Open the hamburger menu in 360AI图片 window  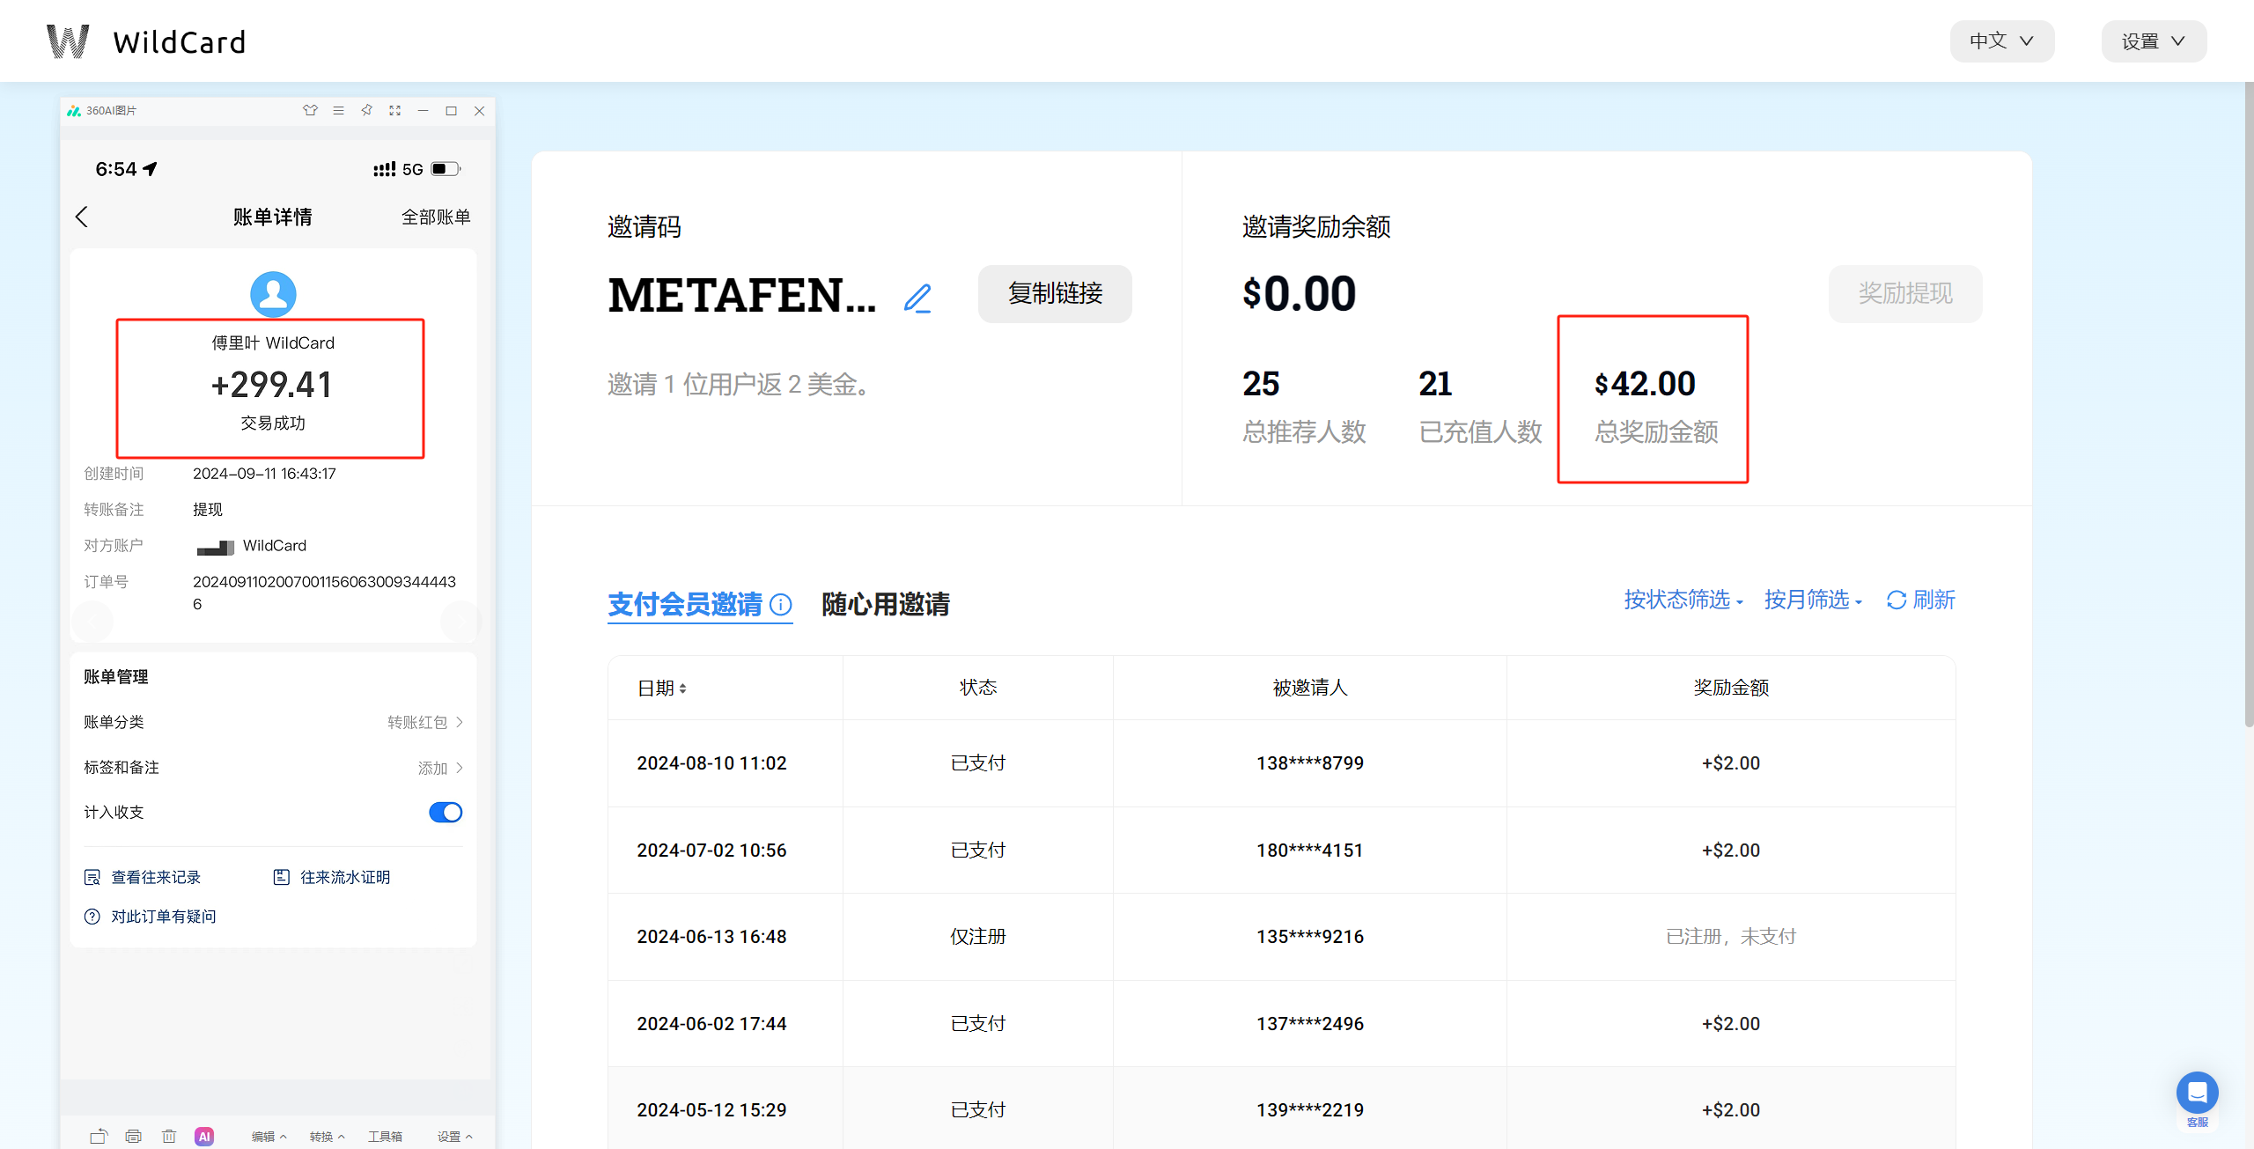point(338,111)
